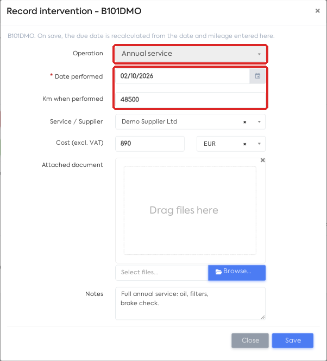Screen dimensions: 327x361
Task: Expand the EUR currency dropdown arrow
Action: 259,144
